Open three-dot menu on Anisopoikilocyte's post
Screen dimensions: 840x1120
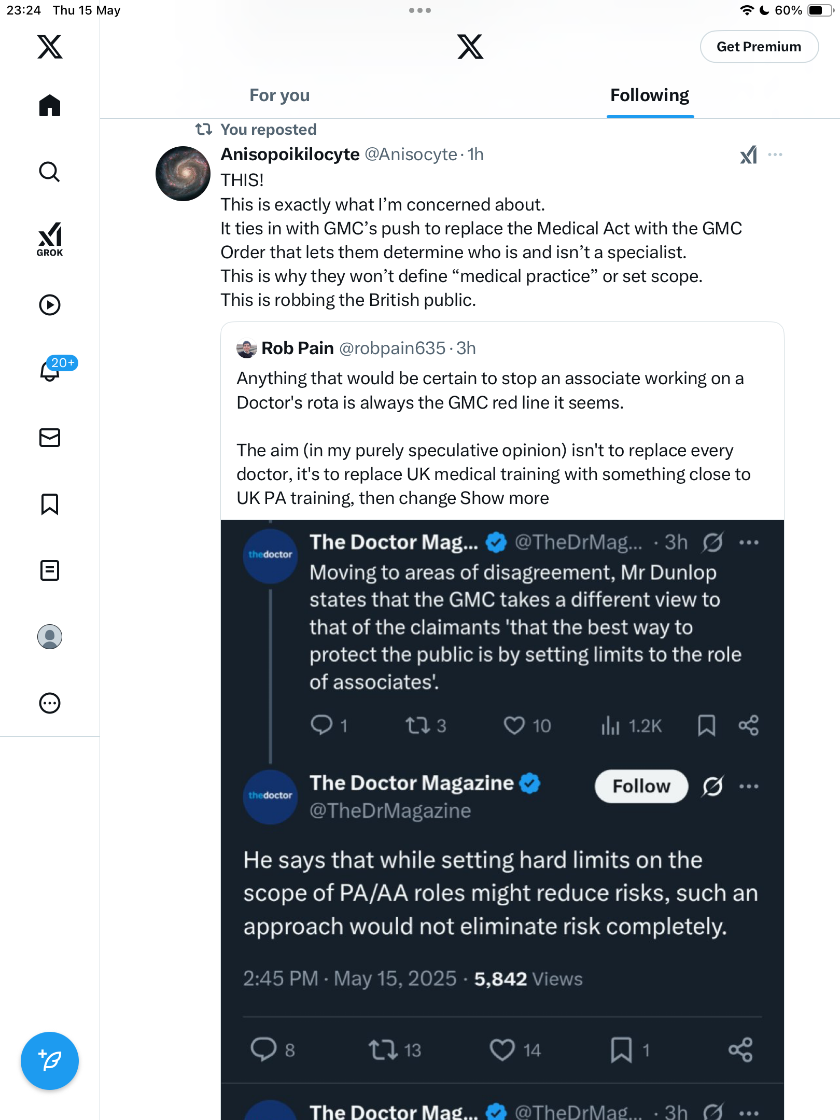coord(775,155)
